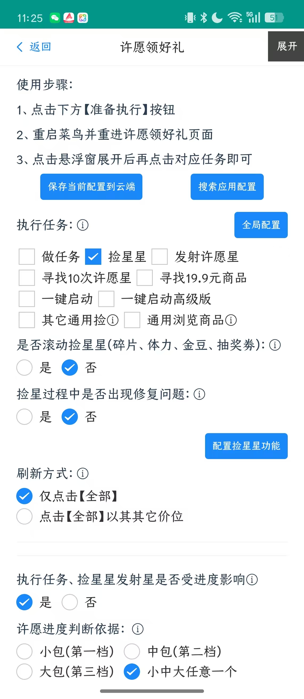Viewport: 304px width, 699px height.
Task: Tap info icon next to 许愿进度判断依据
Action: tap(138, 629)
